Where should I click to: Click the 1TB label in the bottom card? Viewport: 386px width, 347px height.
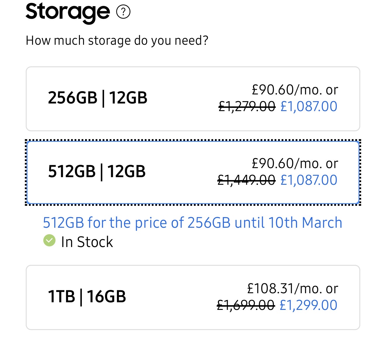(x=62, y=296)
